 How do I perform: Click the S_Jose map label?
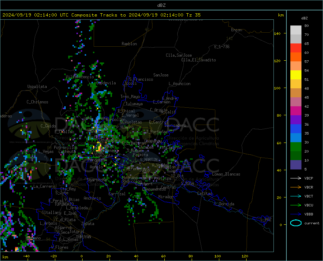[62, 193]
